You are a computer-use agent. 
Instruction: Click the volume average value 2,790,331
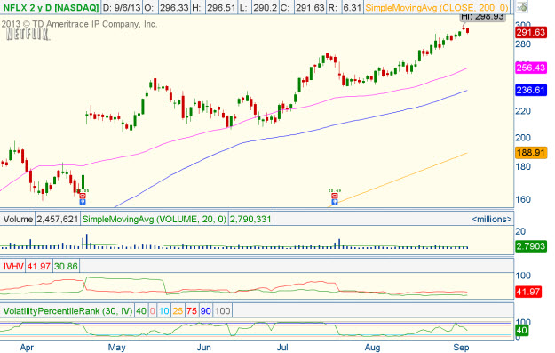250,219
